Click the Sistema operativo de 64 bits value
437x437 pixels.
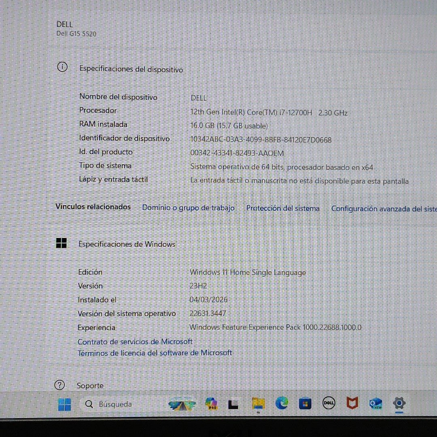coord(282,167)
